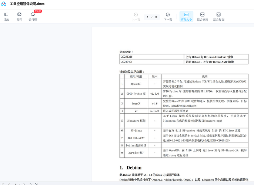254x185 pixels.
Task: Click the 应用/项目 column header
Action: (136, 76)
